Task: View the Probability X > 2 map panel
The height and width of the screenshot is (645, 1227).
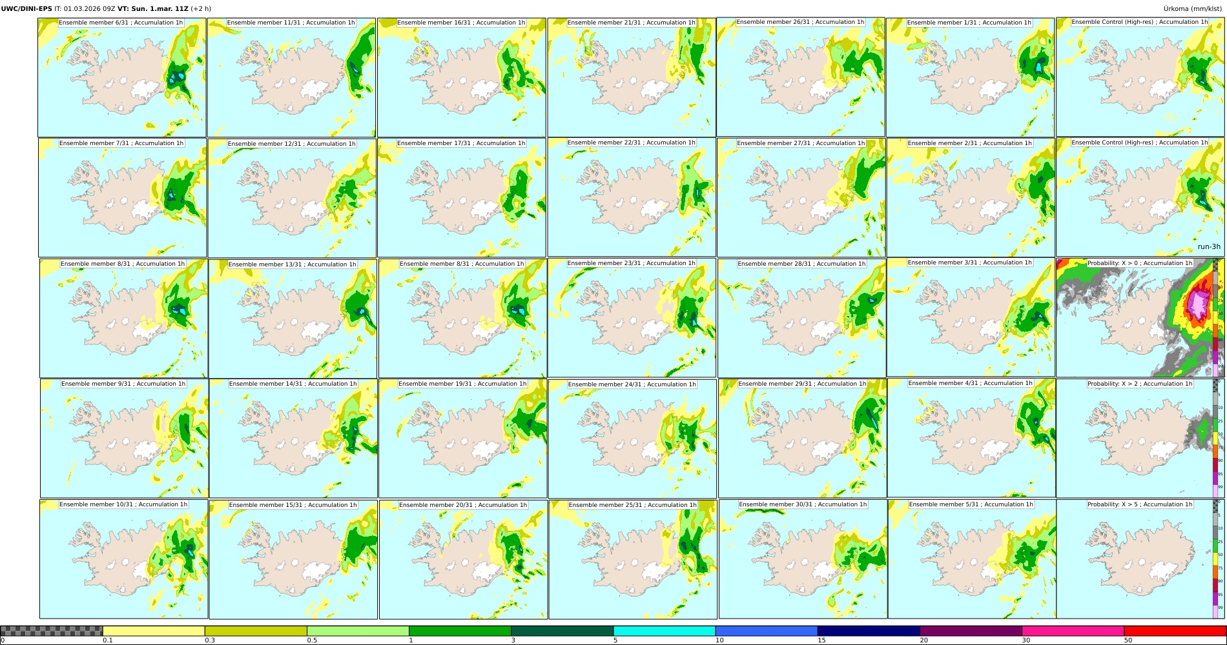Action: tap(1140, 439)
